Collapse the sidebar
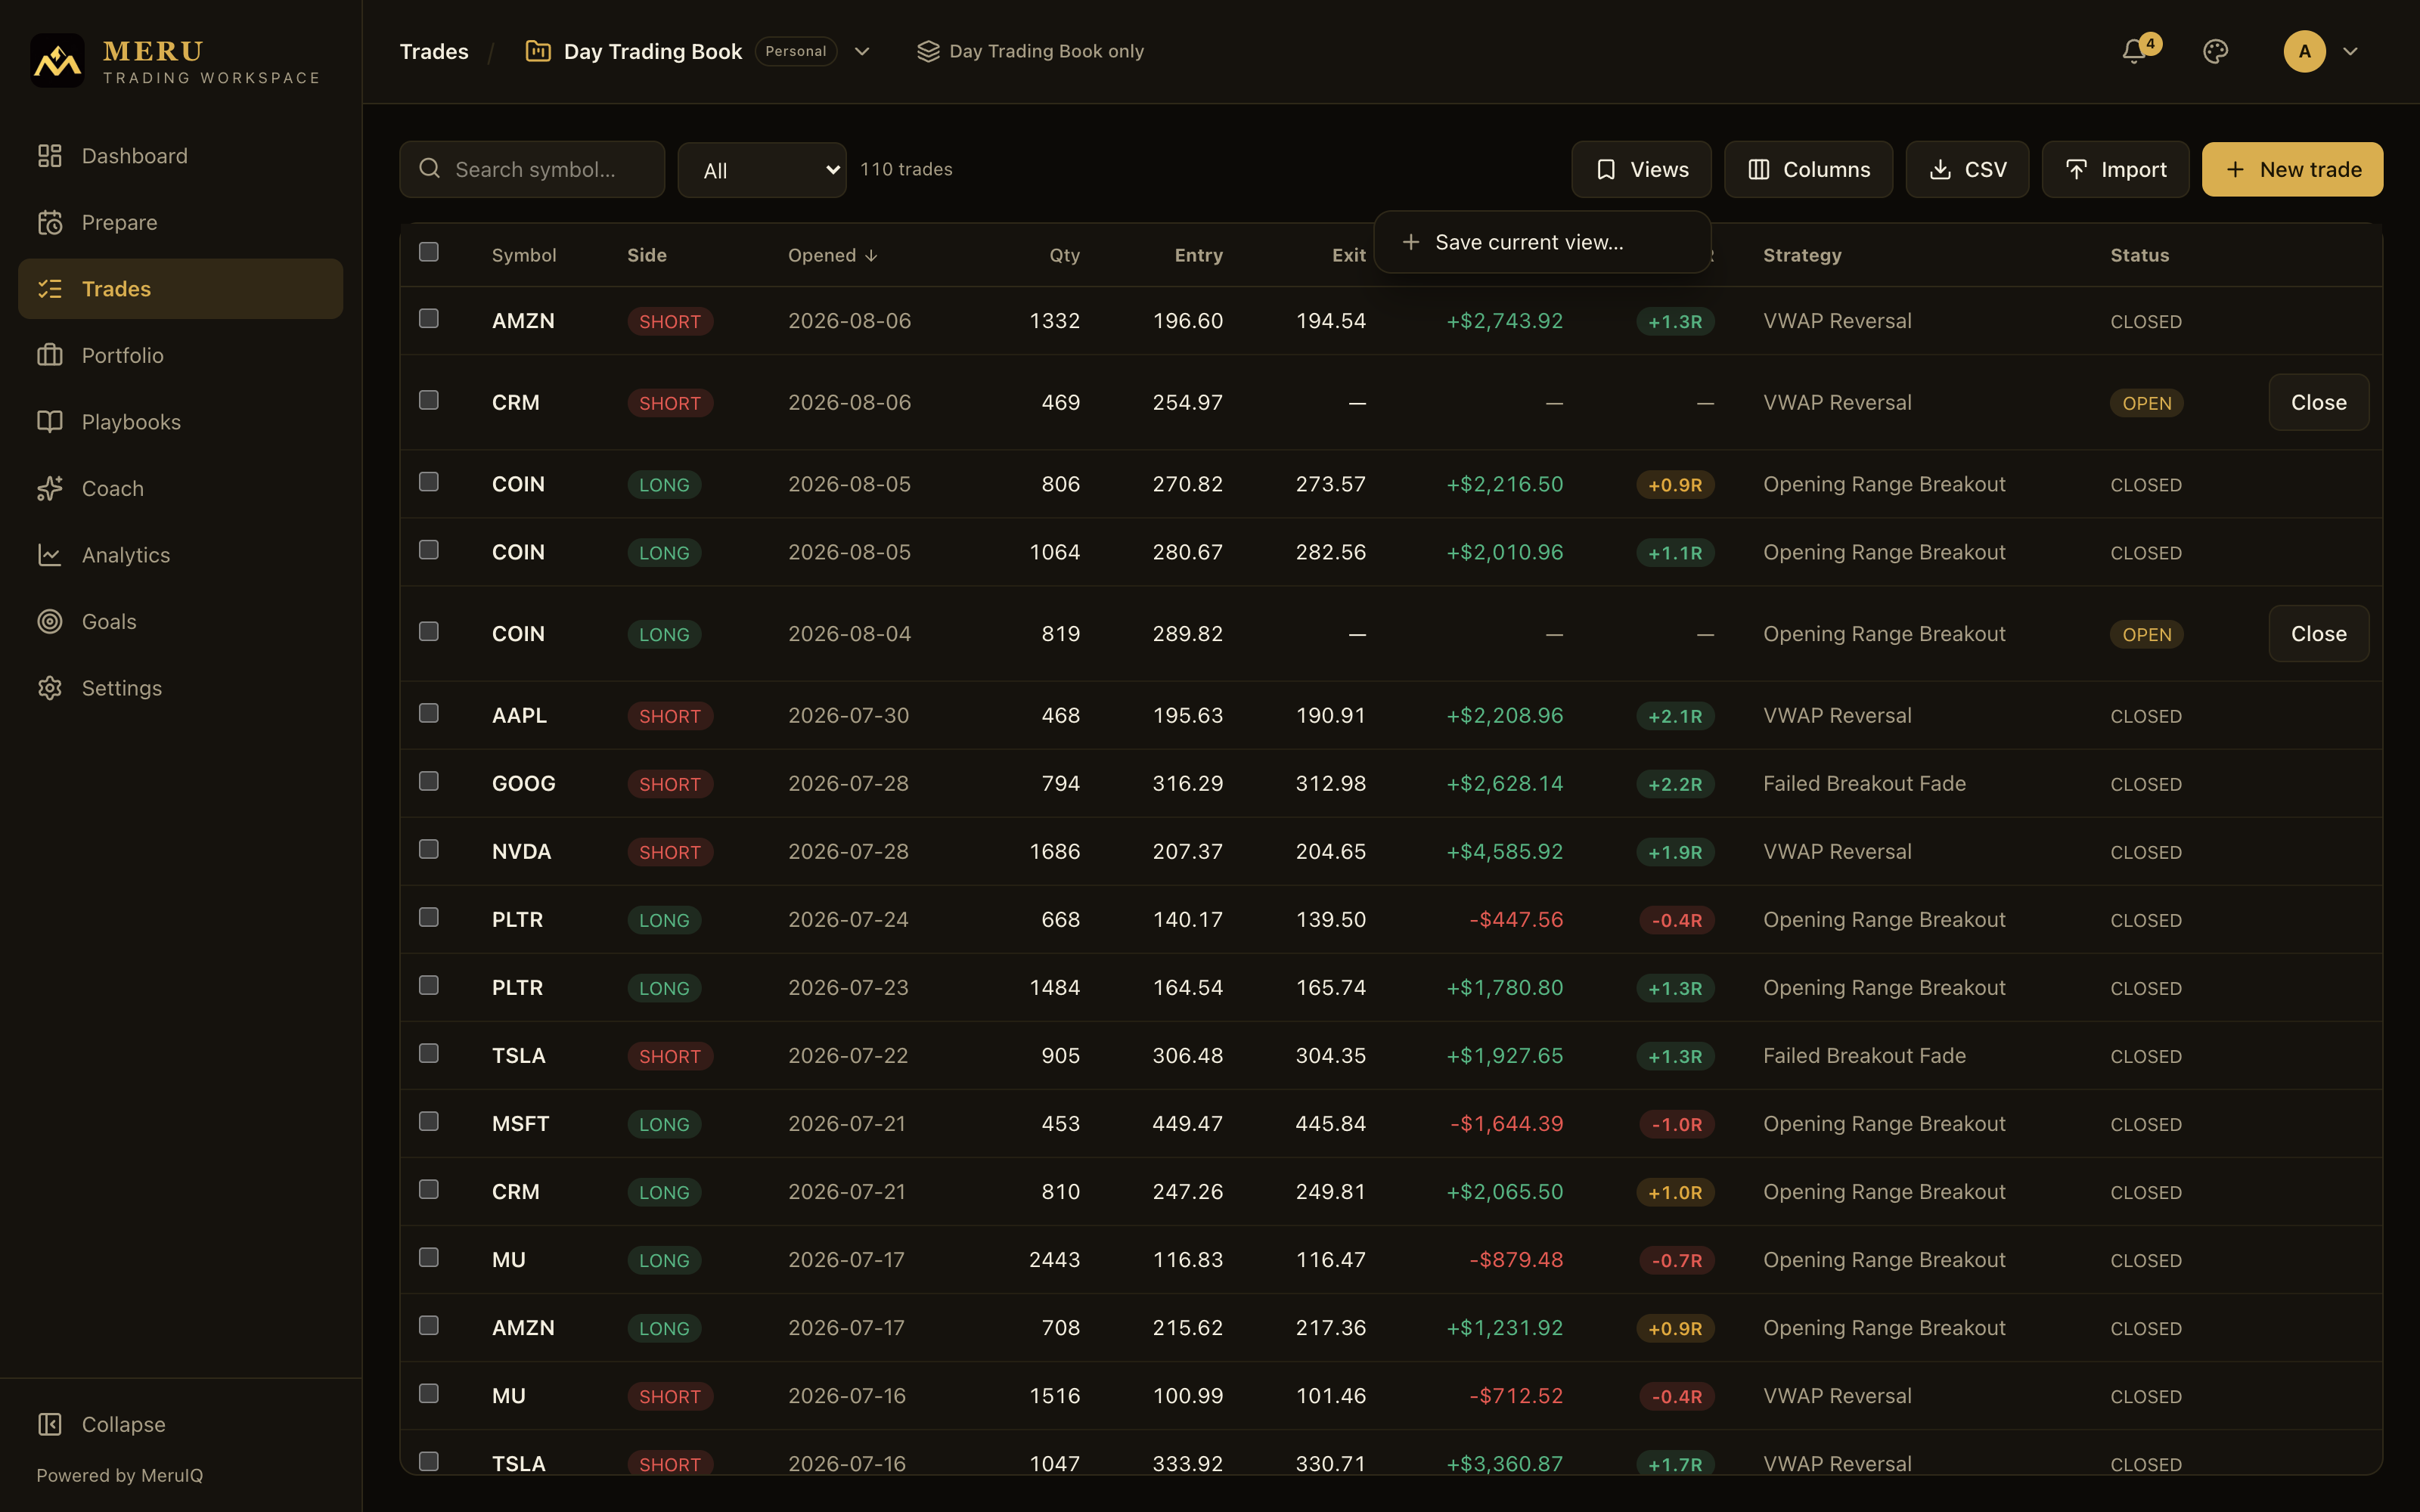 (180, 1424)
